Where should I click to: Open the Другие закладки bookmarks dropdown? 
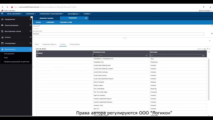[205, 11]
